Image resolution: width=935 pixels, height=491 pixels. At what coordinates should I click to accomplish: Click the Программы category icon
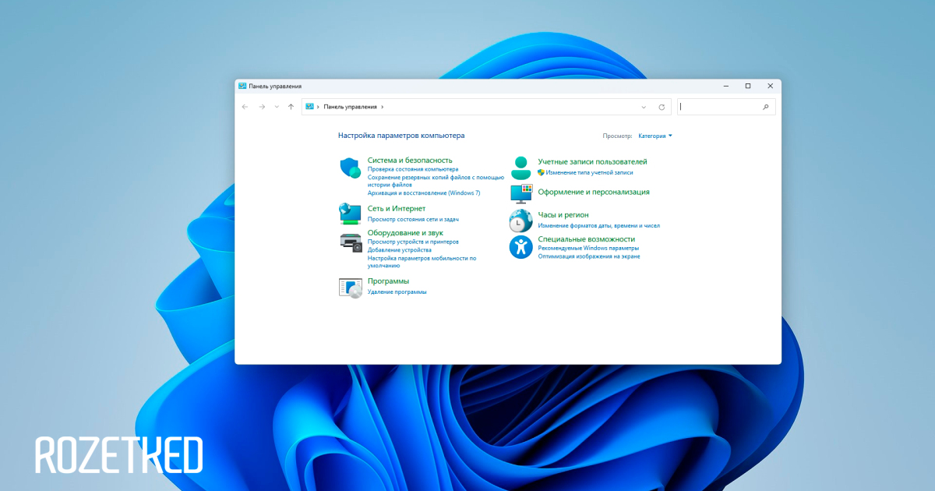click(x=350, y=287)
